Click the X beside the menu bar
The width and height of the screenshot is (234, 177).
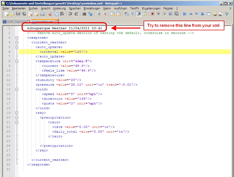[x=230, y=8]
